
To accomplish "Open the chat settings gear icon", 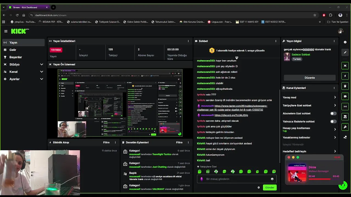I will [x=259, y=187].
